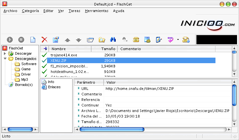Click category tree scroll left arrow

point(5,129)
